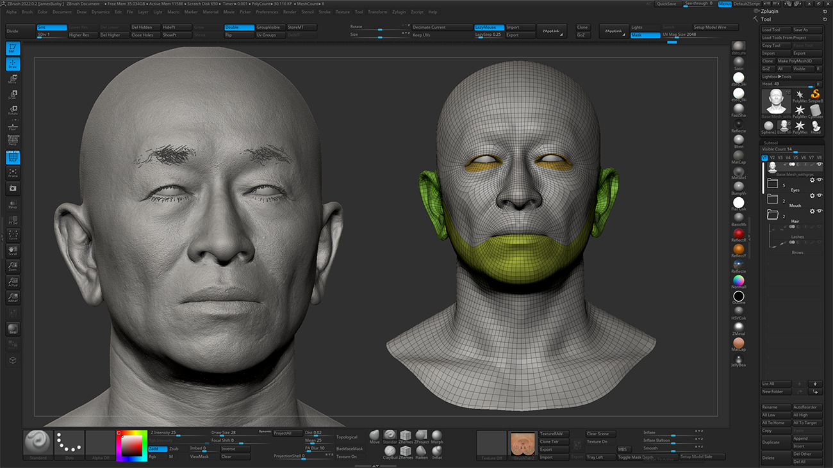Image resolution: width=833 pixels, height=468 pixels.
Task: Toggle the PolyF wireframe display icon
Action: tap(13, 157)
